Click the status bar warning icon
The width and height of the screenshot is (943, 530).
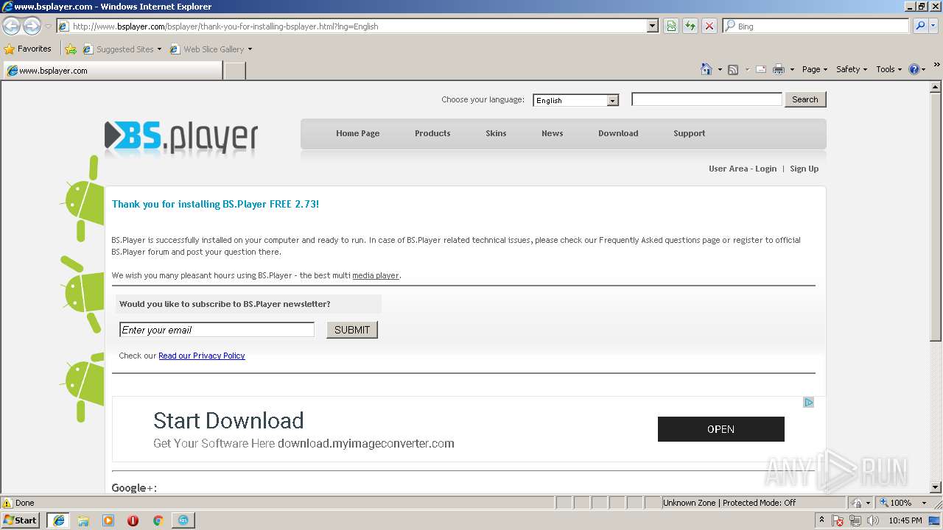[x=7, y=503]
